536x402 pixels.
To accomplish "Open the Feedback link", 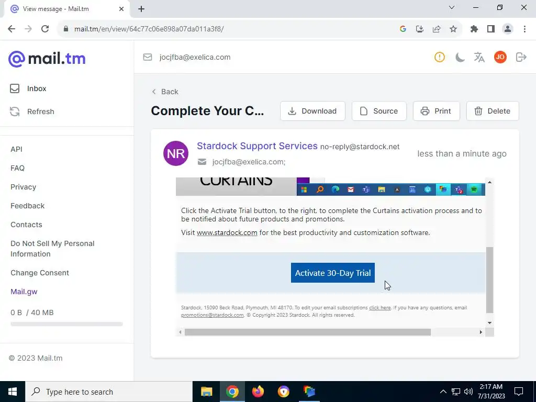I will click(27, 206).
